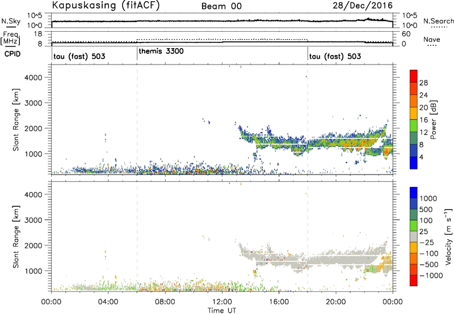
Task: Click the '28' tick on Power colorbar
Action: 423,83
